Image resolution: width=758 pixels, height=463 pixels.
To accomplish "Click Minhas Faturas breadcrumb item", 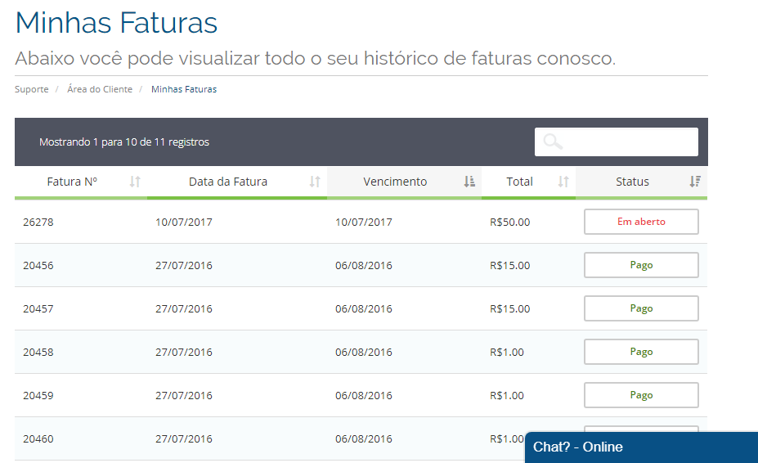I will click(184, 89).
